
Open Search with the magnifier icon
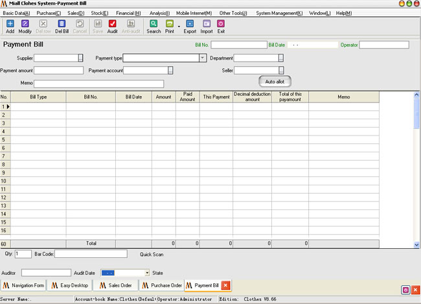[x=154, y=24]
